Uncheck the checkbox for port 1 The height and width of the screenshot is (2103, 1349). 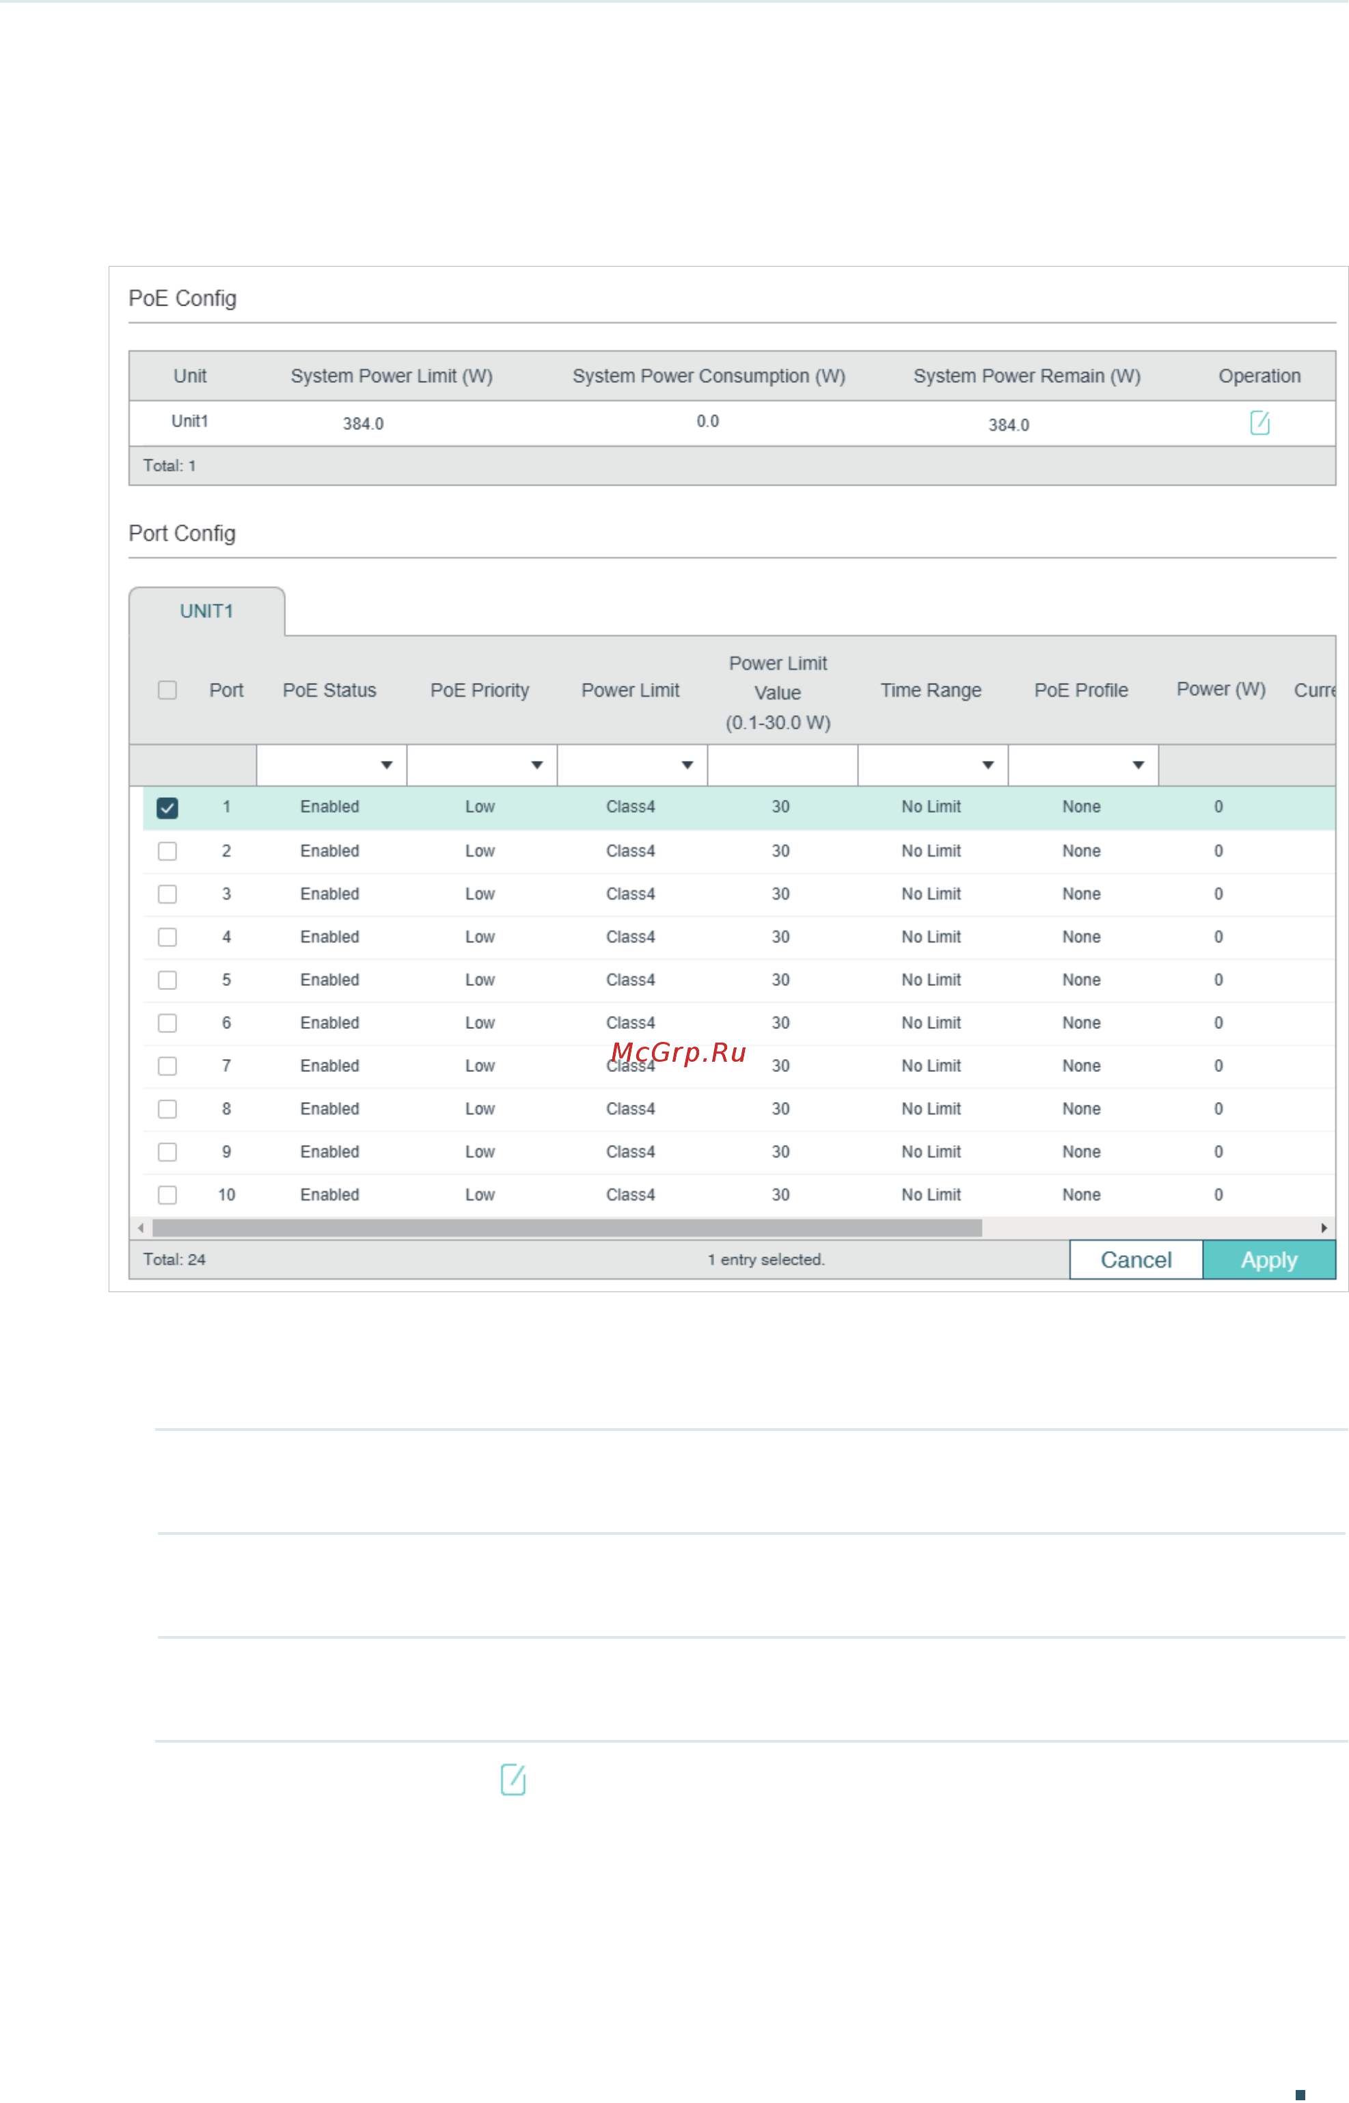coord(167,808)
